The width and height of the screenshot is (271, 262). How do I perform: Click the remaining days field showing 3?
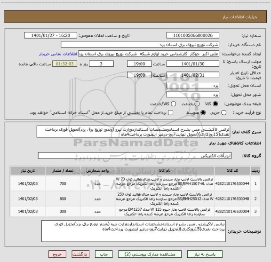click(101, 64)
